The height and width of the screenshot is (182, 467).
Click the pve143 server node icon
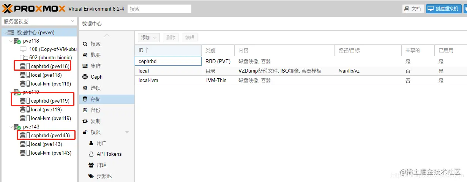tap(17, 127)
